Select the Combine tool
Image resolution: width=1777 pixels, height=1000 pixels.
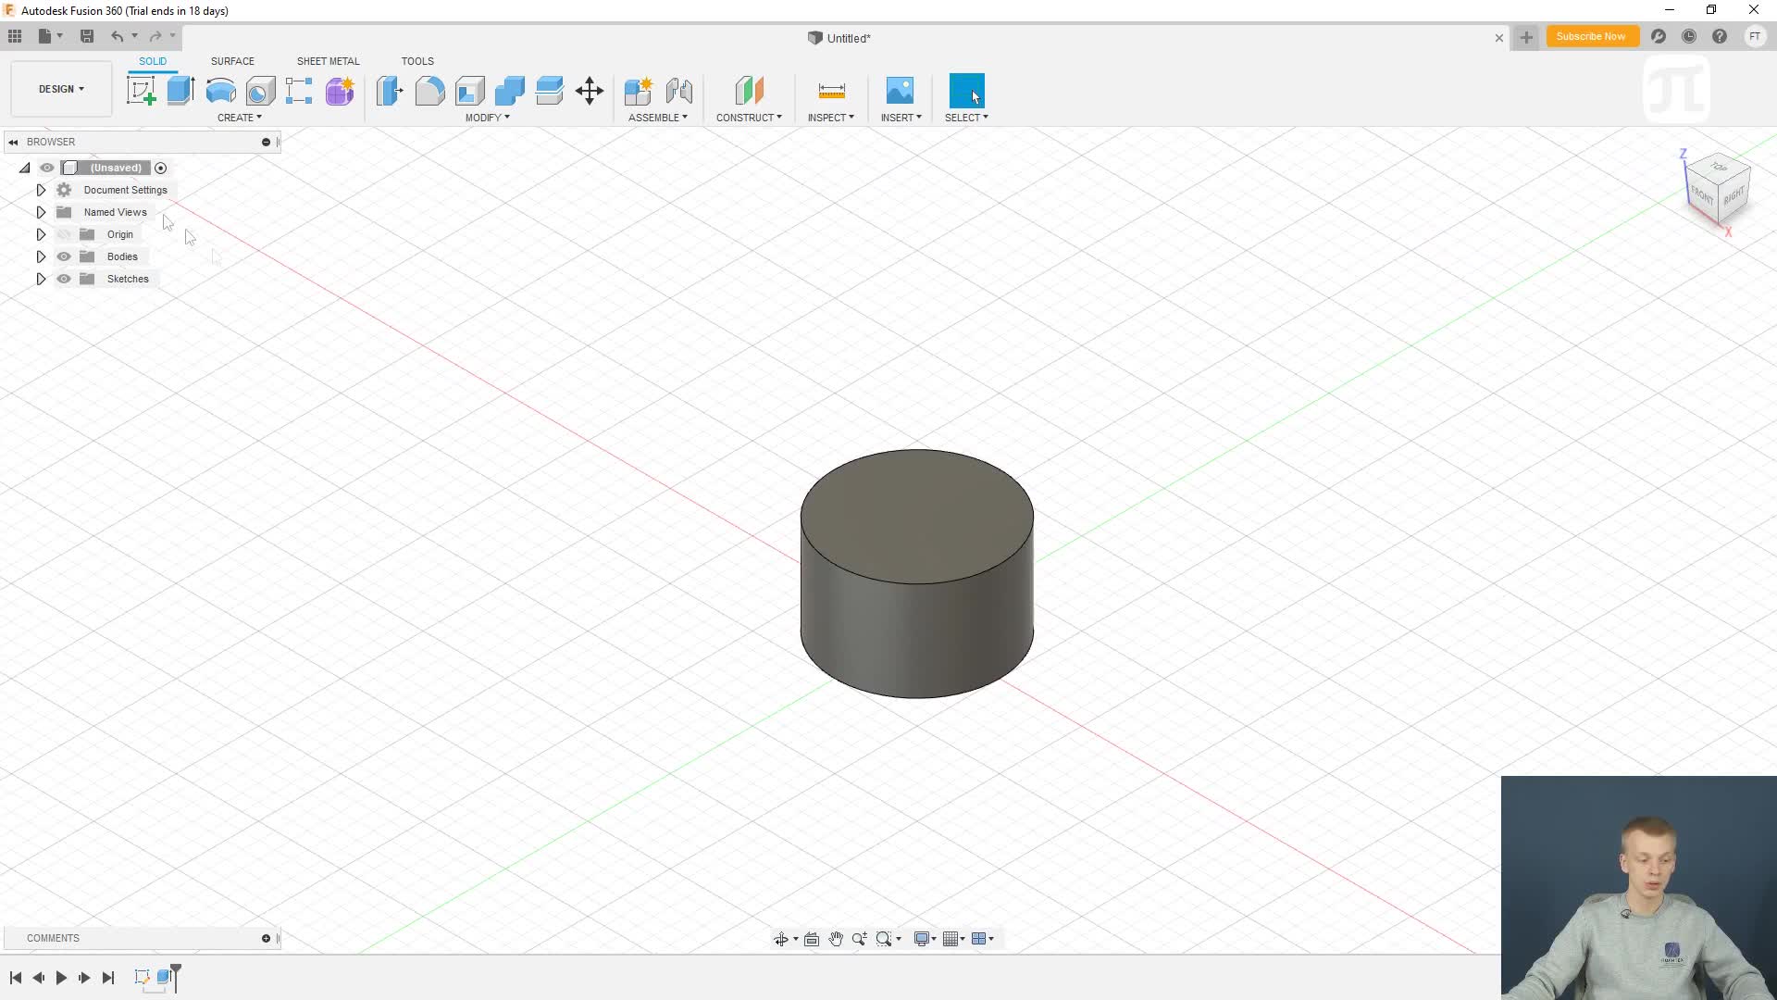[510, 91]
